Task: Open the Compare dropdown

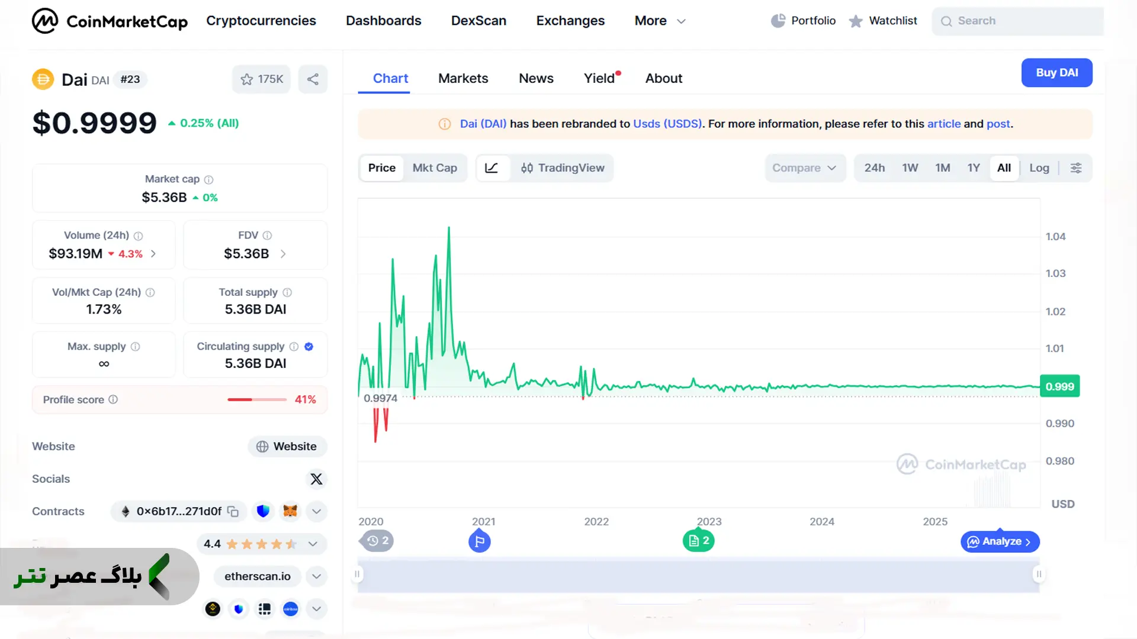Action: 805,168
